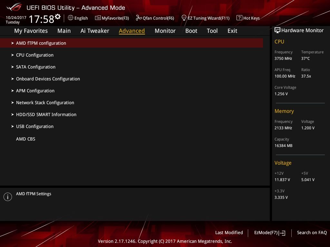Screen dimensions: 330x247
Task: Click the info circle icon
Action: pyautogui.click(x=8, y=197)
